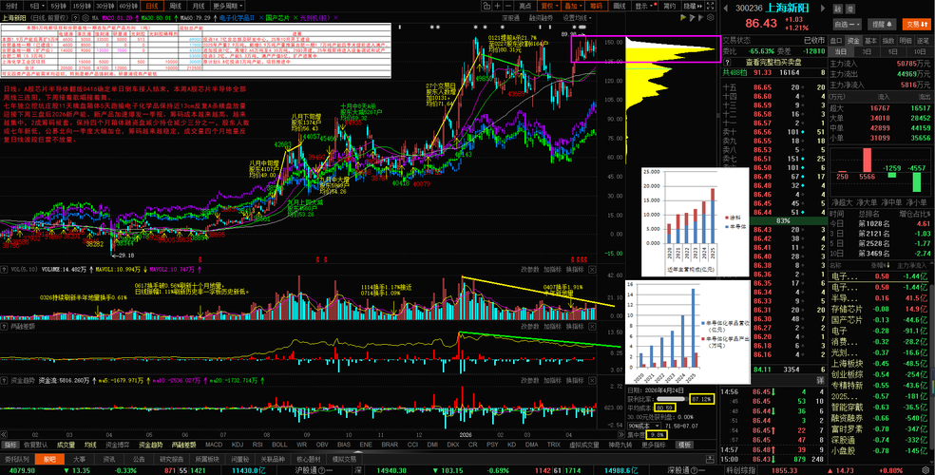This screenshot has width=935, height=475.
Task: Toggle the 模板 template button
Action: point(686,445)
